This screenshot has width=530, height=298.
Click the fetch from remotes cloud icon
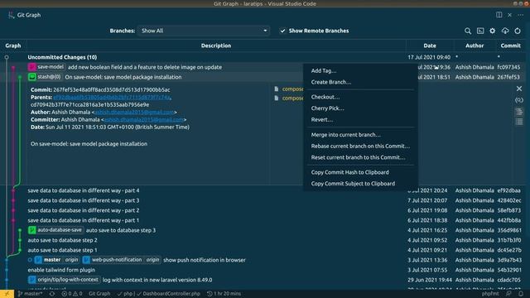click(x=505, y=31)
